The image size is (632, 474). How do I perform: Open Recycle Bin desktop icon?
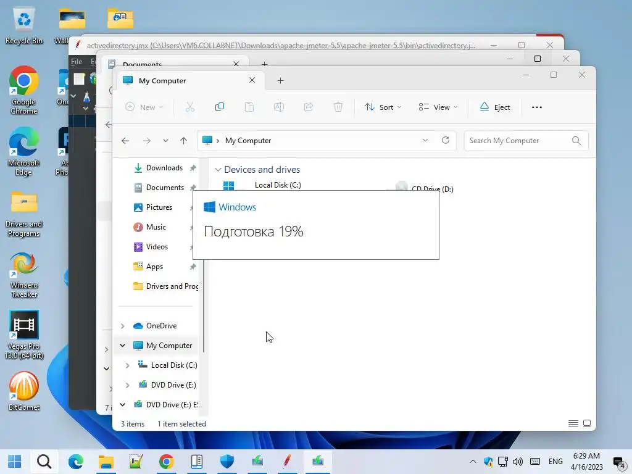[24, 26]
